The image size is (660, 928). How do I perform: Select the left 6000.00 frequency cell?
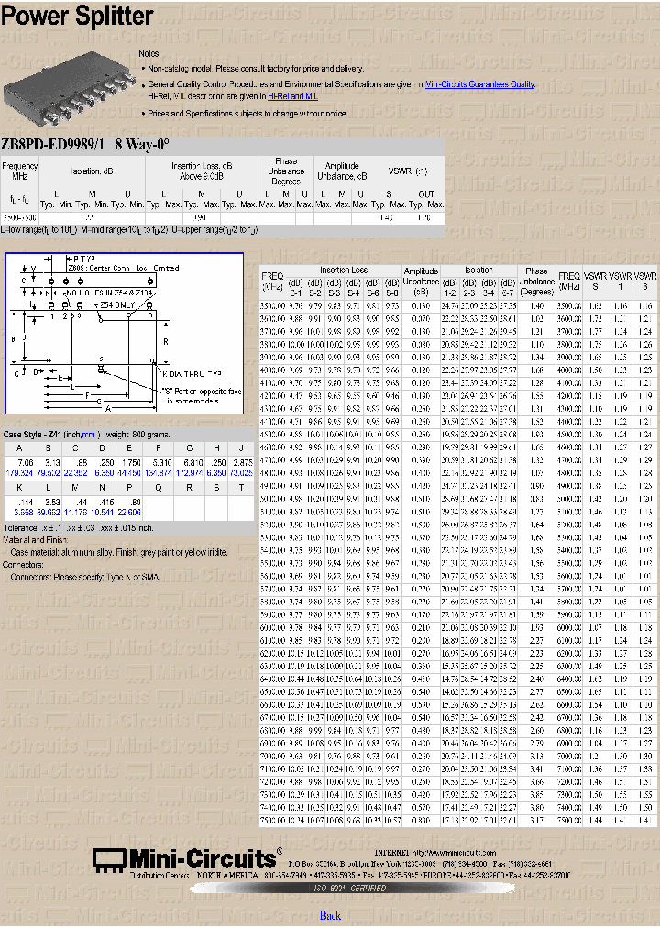272,628
